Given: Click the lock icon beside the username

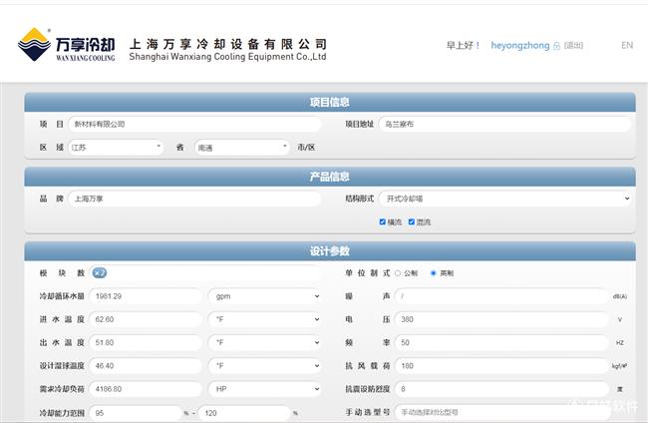Looking at the screenshot, I should (557, 46).
